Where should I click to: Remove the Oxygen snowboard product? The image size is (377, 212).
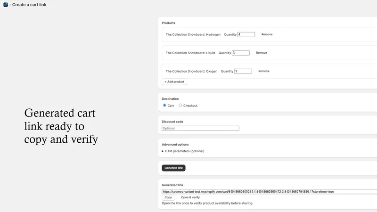(264, 71)
